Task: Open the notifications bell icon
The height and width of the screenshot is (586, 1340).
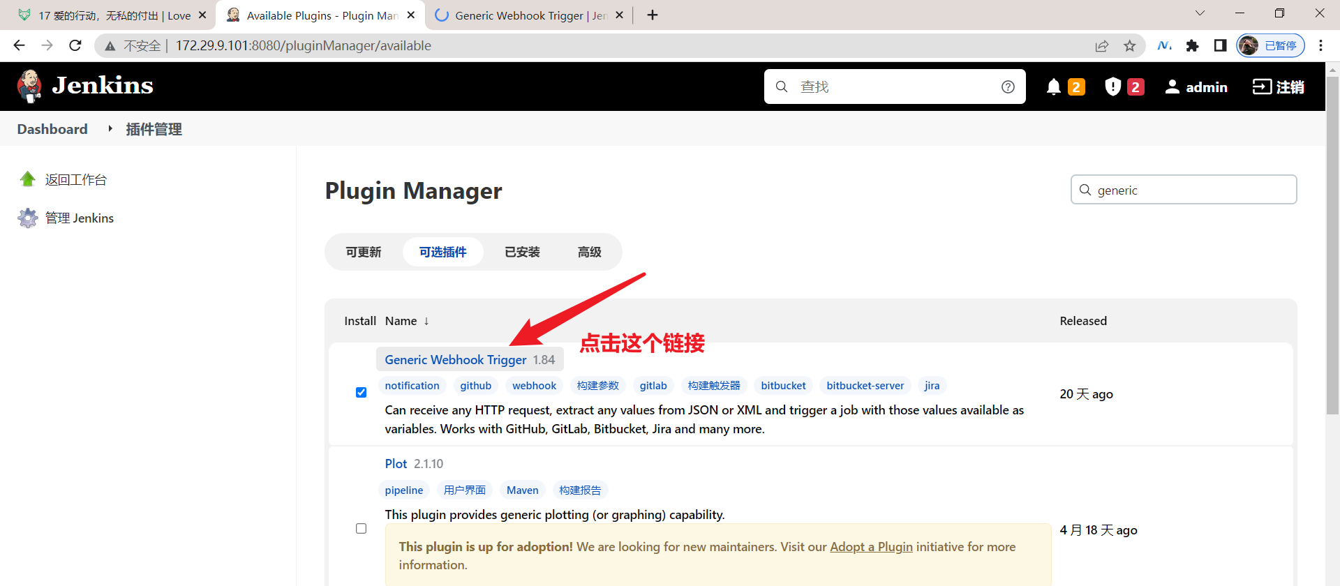Action: point(1054,87)
